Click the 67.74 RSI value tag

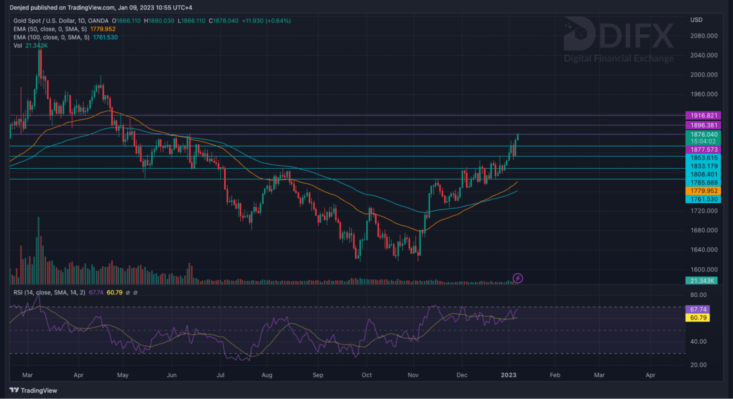click(x=697, y=309)
